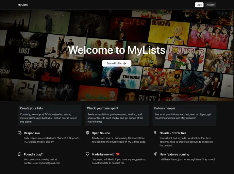Open the MyLists home logo link
Screen dimensions: 234x174
click(x=22, y=5)
